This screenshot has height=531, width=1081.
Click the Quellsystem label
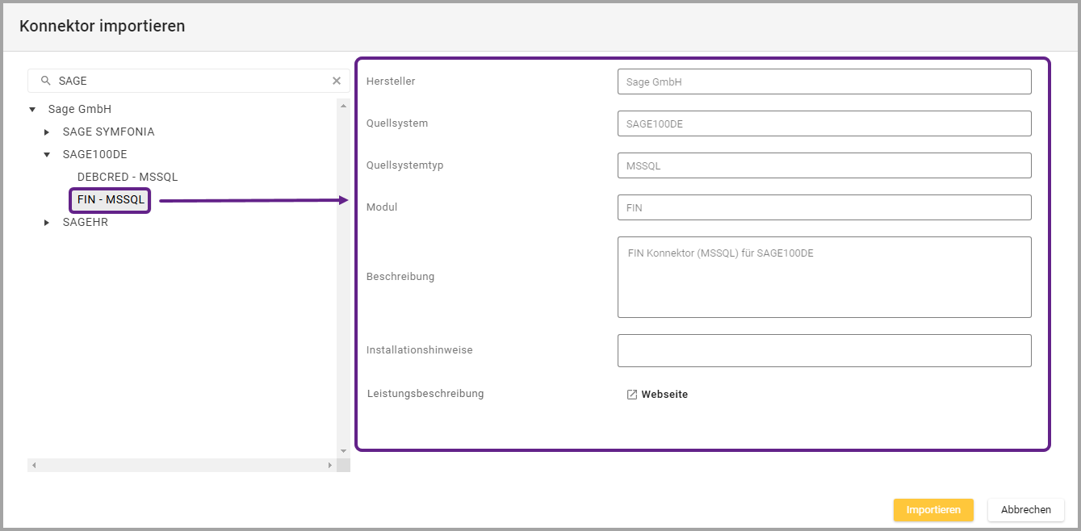(x=397, y=123)
